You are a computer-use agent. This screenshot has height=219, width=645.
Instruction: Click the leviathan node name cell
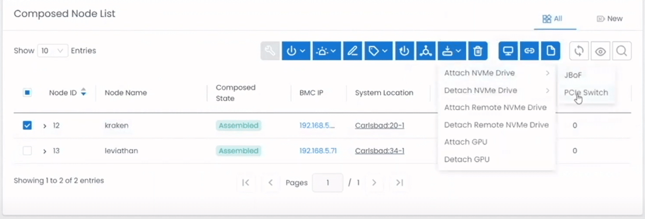(121, 151)
